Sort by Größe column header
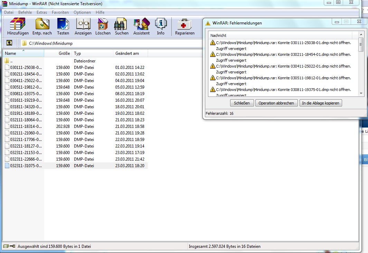 click(58, 53)
